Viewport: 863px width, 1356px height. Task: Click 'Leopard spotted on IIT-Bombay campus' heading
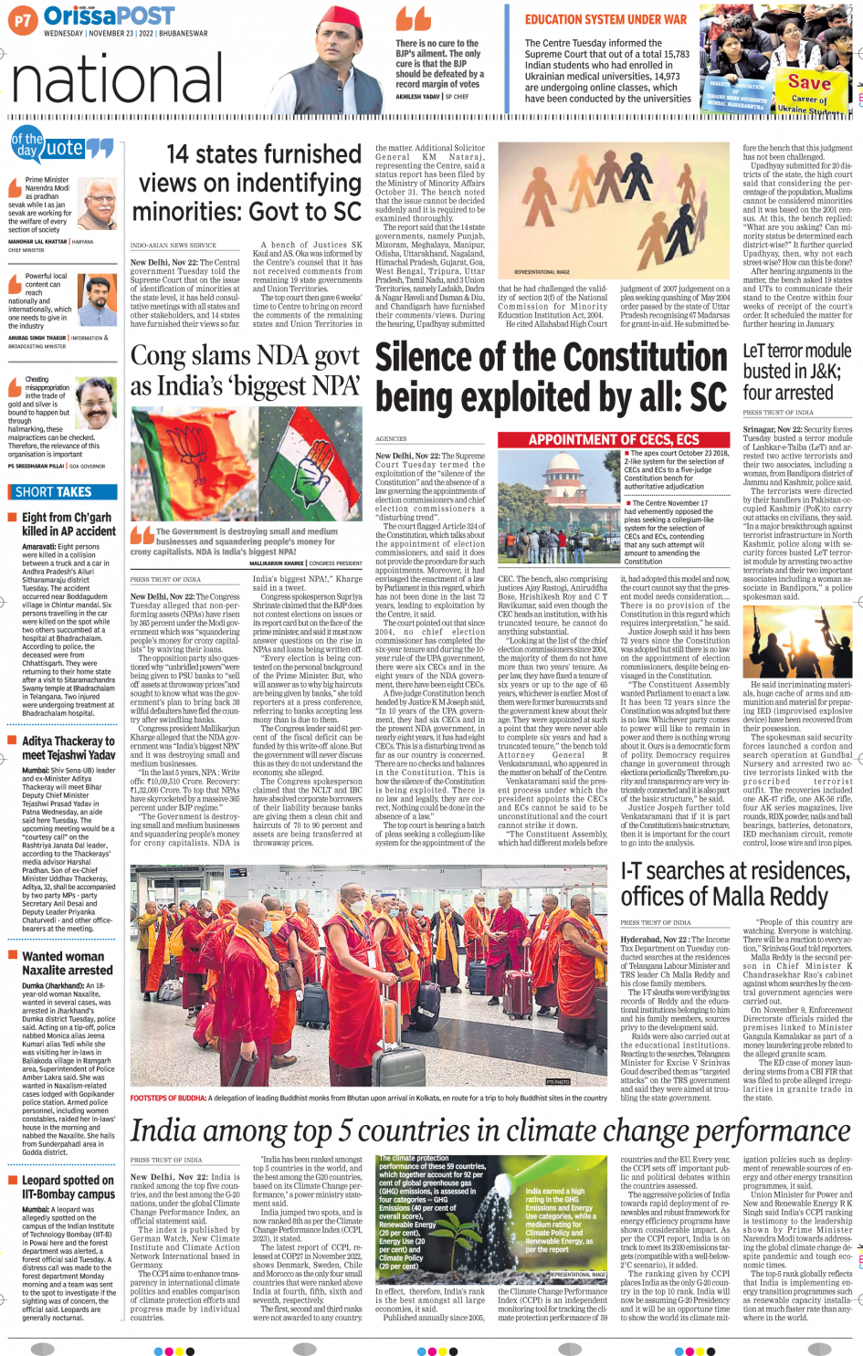[x=68, y=1187]
